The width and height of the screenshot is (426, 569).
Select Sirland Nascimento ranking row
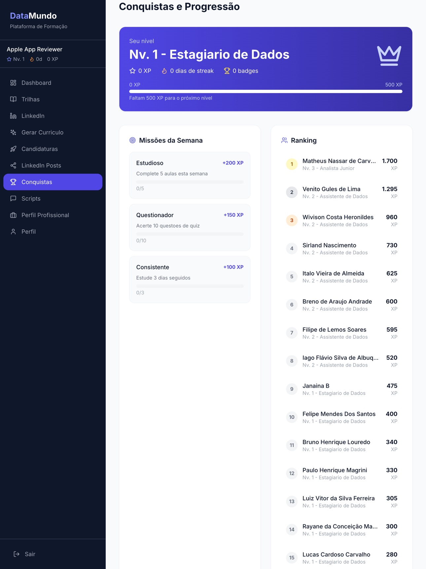pyautogui.click(x=341, y=248)
